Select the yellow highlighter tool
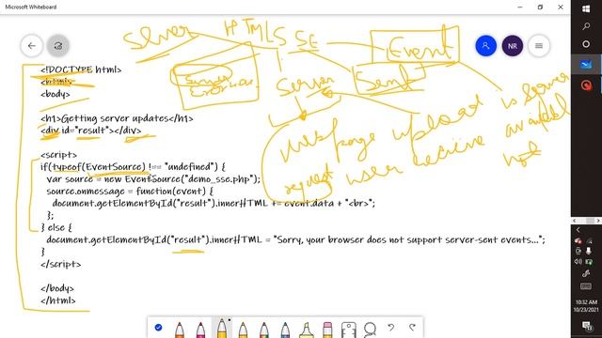Image resolution: width=602 pixels, height=338 pixels. tap(306, 330)
